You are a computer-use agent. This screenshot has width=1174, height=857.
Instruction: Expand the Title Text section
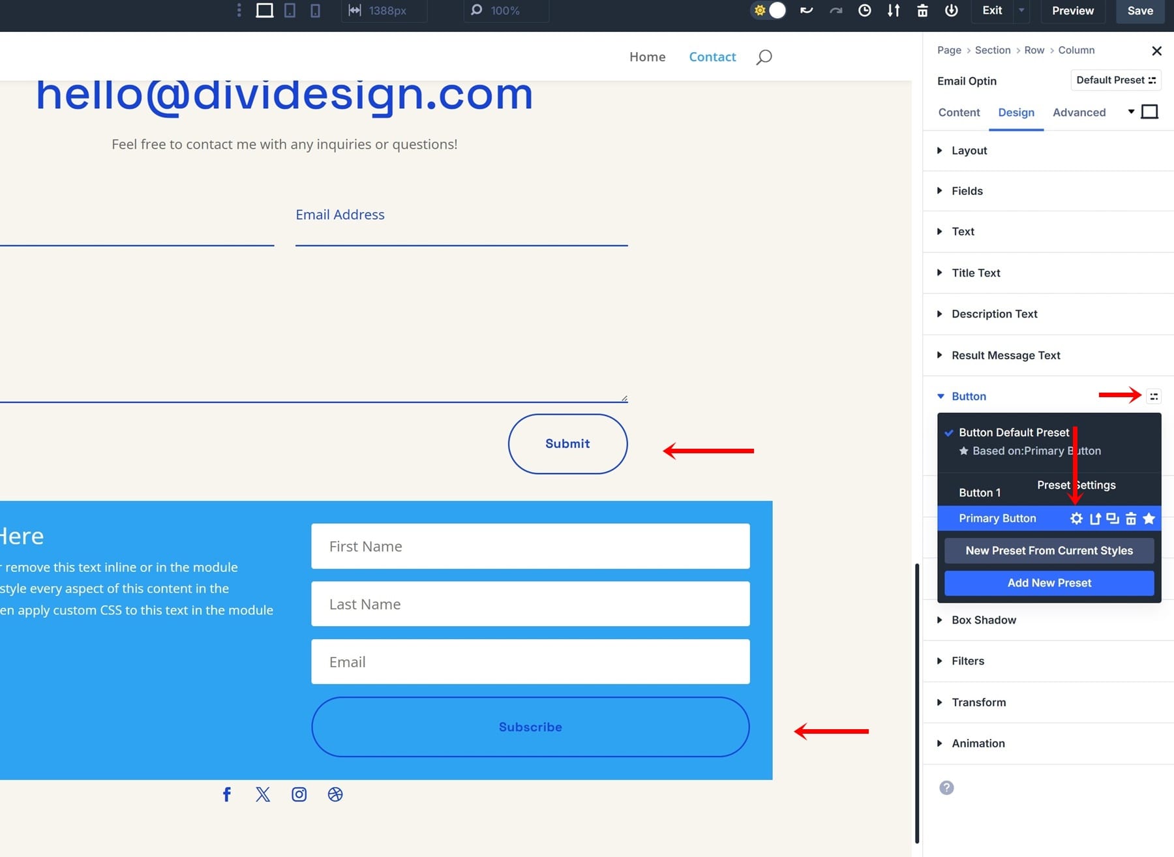pos(1049,273)
